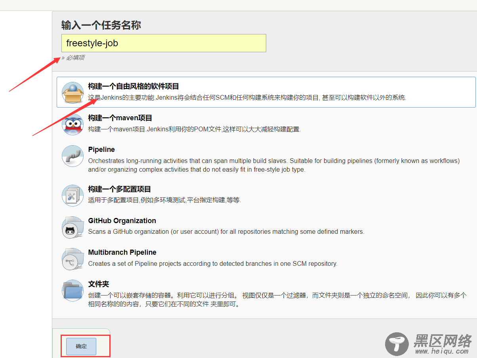
Task: Click the description starting 'Scans a GitHub organization'
Action: point(226,232)
